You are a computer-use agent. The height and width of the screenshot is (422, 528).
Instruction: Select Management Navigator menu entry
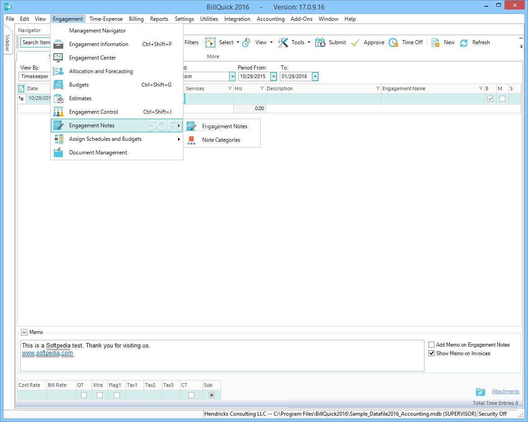[x=97, y=31]
